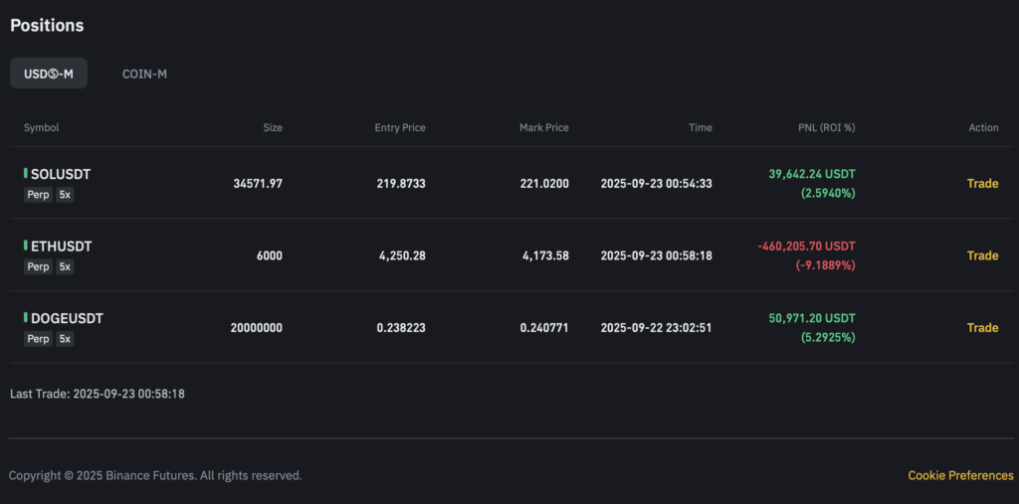
Task: Click the green indicator beside SOLUSDT
Action: (x=26, y=174)
